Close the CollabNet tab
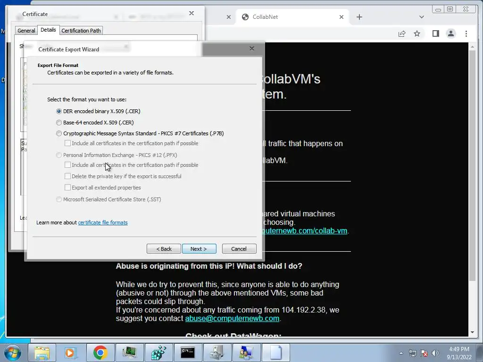Image resolution: width=483 pixels, height=362 pixels. coord(341,17)
